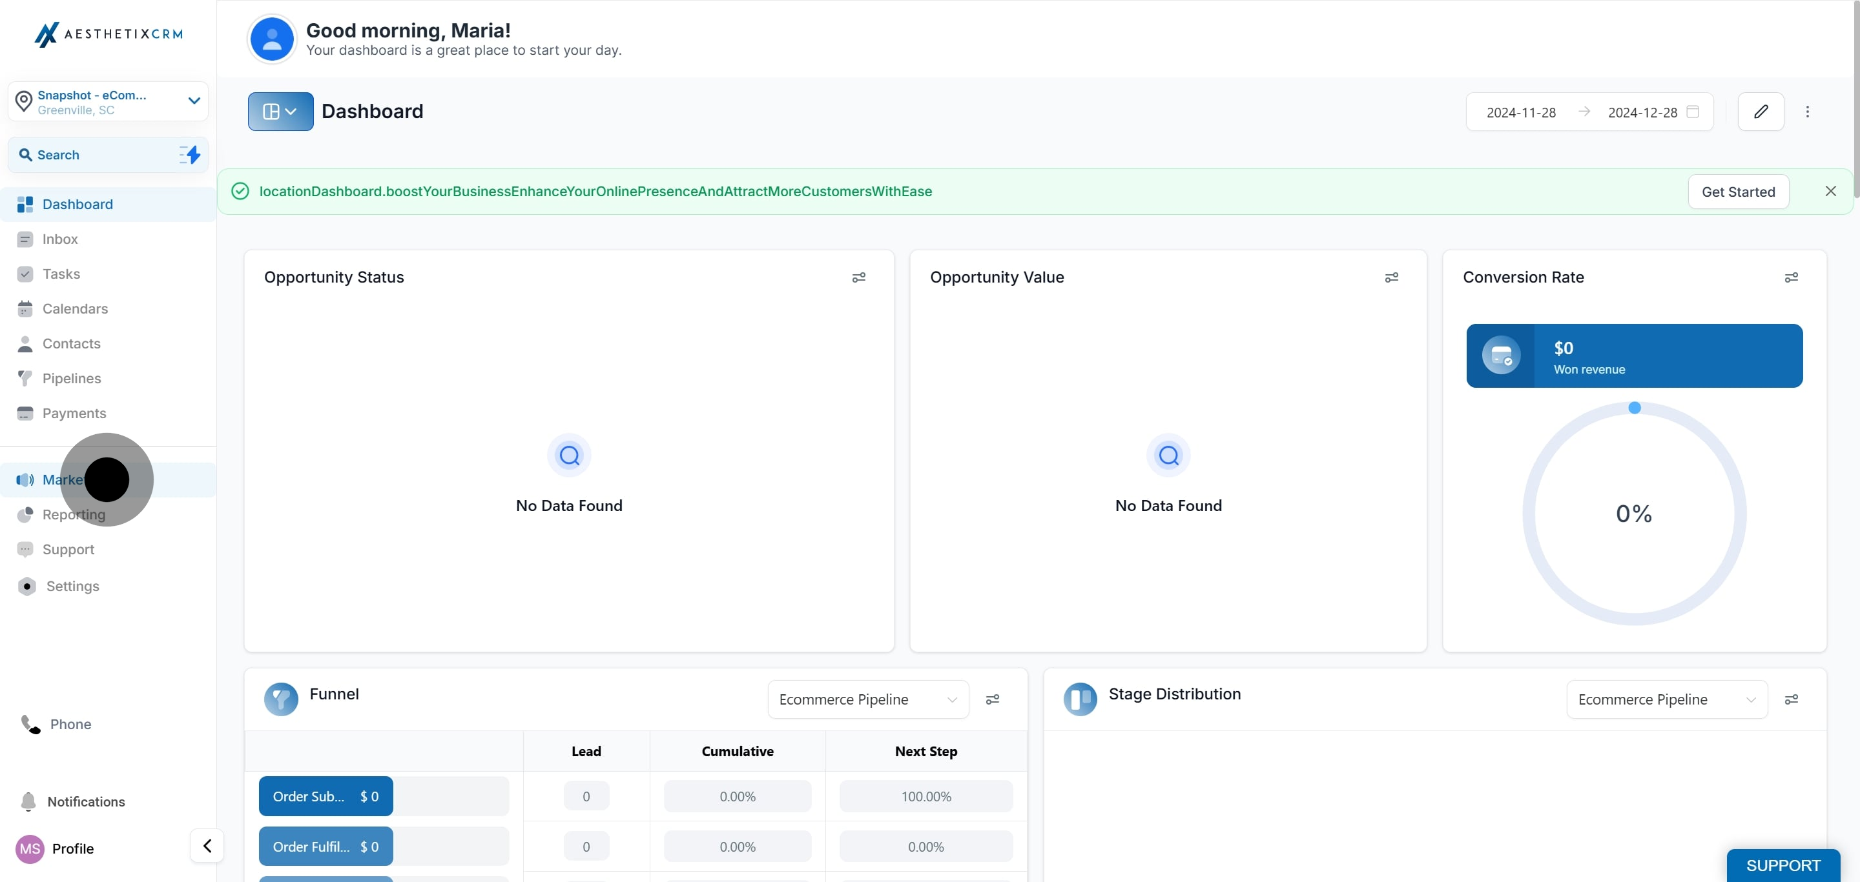Click the Settings gear icon
Viewport: 1860px width, 882px height.
(x=26, y=586)
